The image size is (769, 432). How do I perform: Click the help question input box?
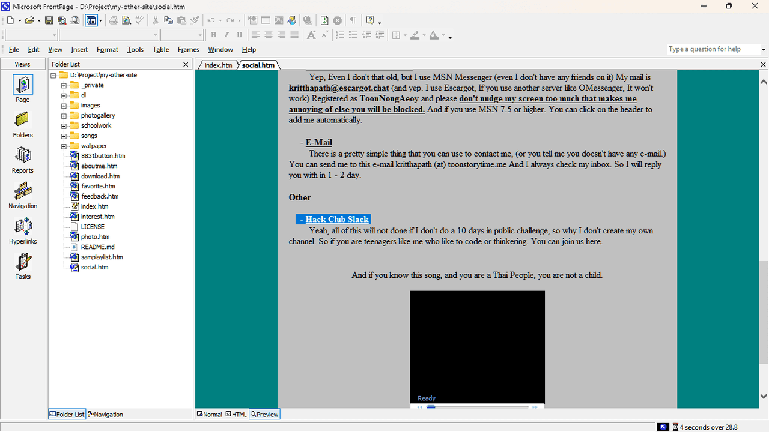tap(713, 49)
